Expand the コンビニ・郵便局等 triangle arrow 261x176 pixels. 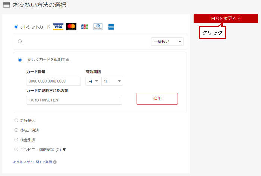coord(64,150)
